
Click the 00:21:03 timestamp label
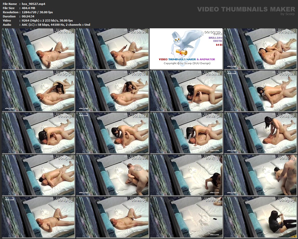(139, 200)
